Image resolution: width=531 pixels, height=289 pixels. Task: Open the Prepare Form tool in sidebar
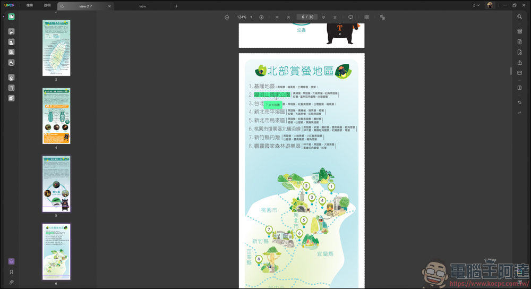coord(11,52)
